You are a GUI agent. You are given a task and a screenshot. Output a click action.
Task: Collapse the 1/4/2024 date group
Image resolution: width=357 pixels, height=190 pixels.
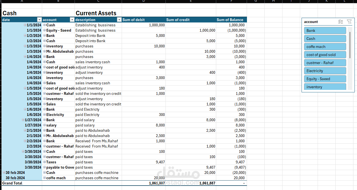coord(25,57)
